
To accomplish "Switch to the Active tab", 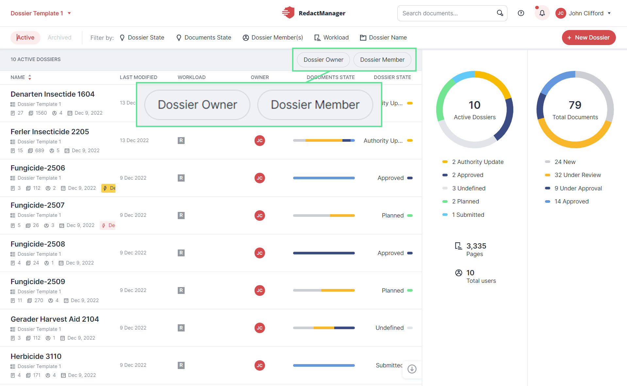I will (x=25, y=38).
